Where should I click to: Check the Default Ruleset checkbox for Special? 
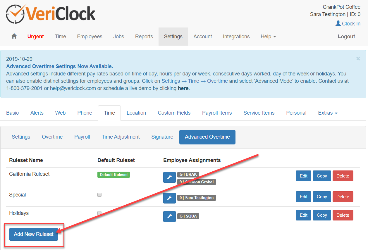(x=99, y=194)
